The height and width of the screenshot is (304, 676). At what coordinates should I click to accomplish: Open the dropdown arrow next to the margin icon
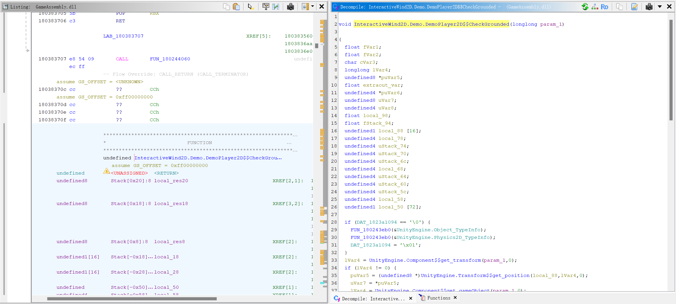313,6
